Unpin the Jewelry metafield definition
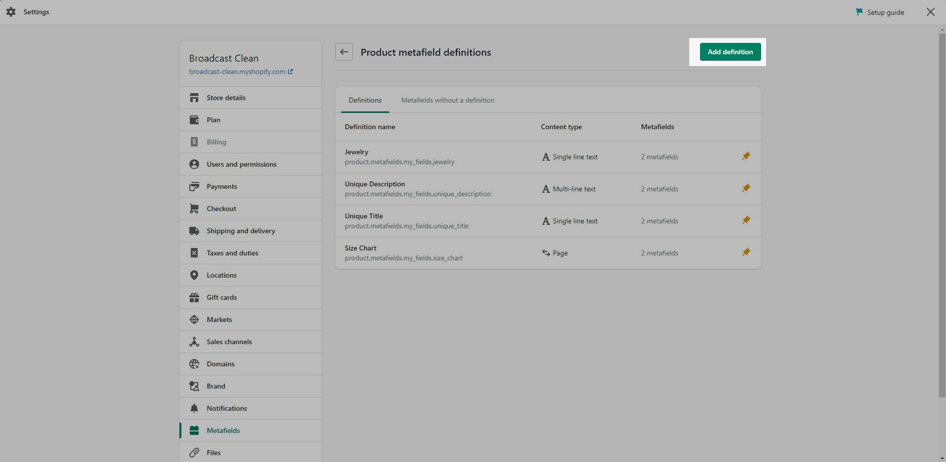 [746, 156]
